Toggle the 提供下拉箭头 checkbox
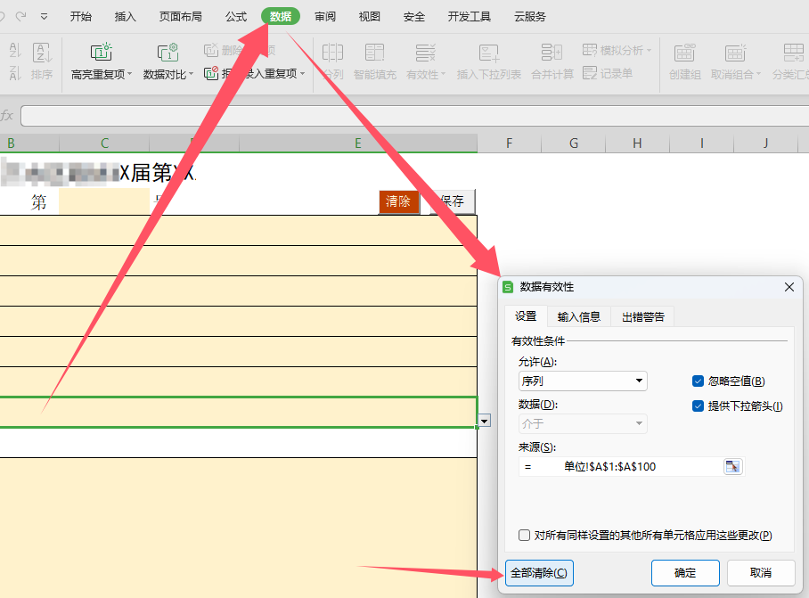Viewport: 809px width, 598px height. (x=699, y=406)
